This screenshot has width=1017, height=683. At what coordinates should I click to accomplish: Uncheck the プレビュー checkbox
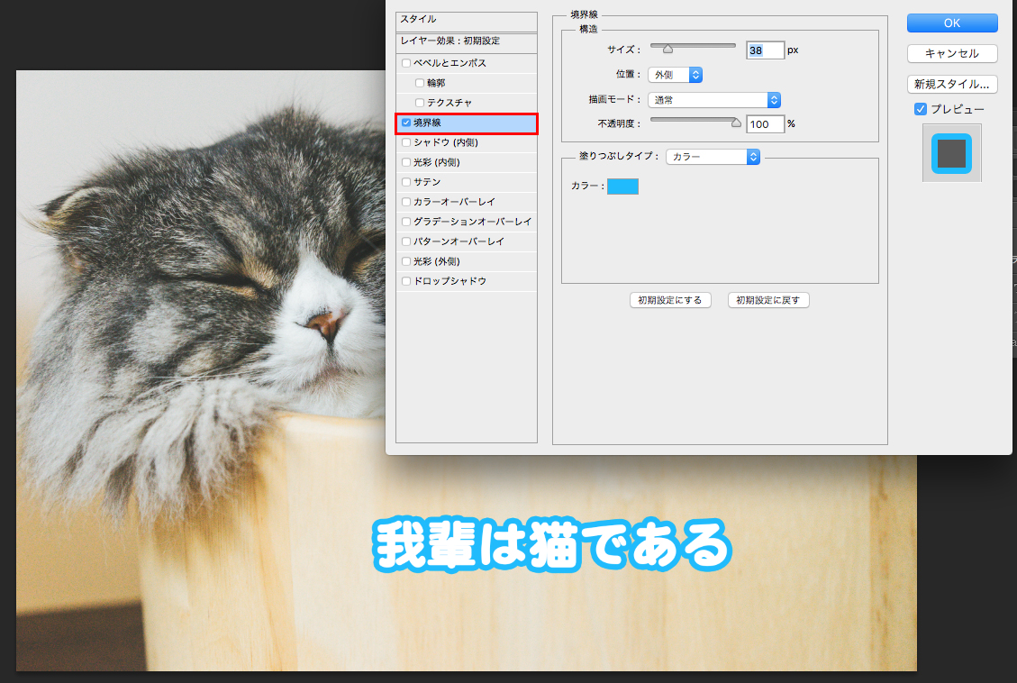[x=921, y=109]
